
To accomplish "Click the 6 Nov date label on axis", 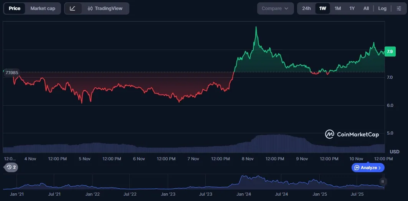I will tap(139, 159).
